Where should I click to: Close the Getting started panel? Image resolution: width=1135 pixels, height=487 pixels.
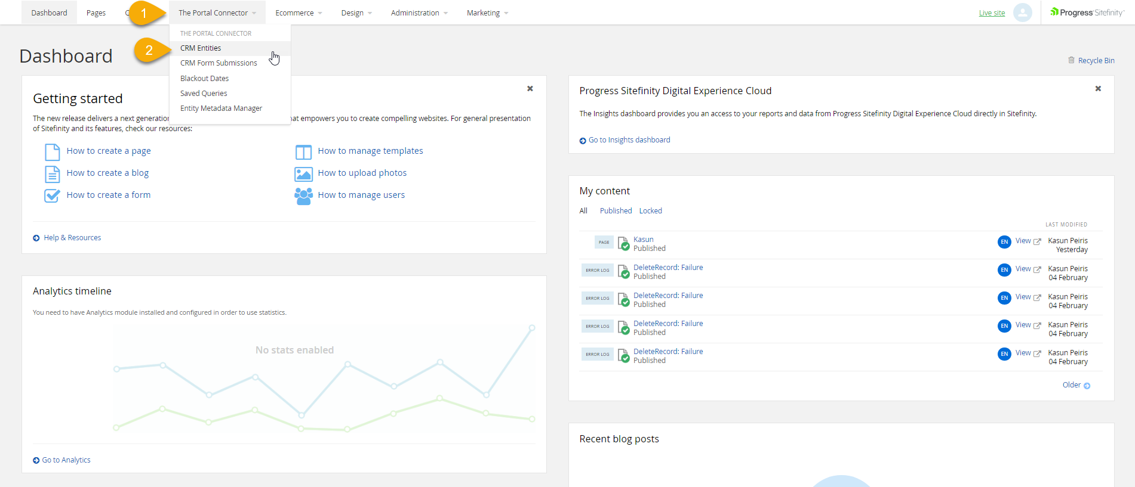(530, 88)
